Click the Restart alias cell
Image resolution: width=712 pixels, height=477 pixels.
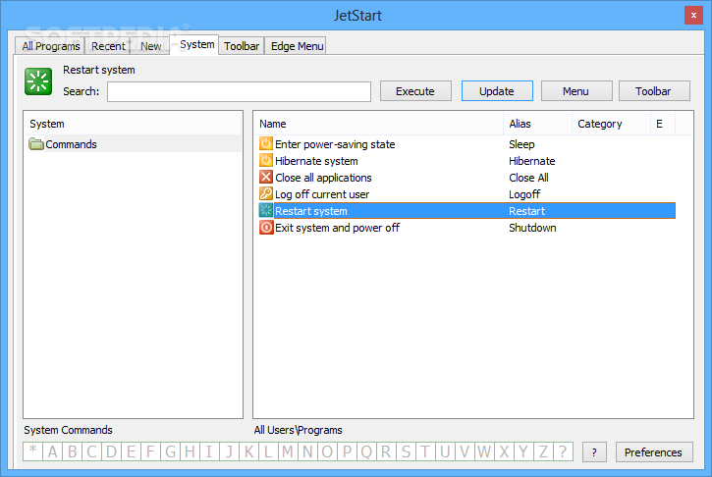526,211
